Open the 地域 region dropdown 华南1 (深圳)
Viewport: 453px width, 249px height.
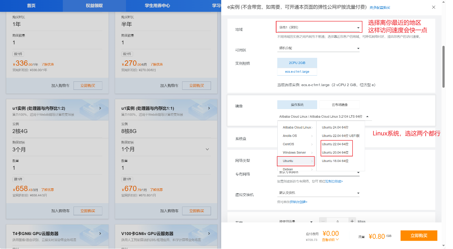(x=319, y=27)
